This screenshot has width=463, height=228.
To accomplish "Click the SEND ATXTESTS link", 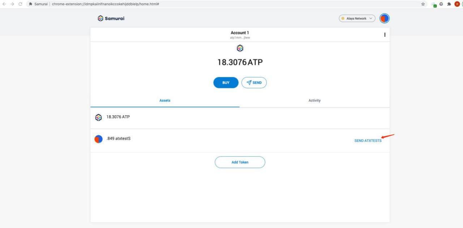I will (x=368, y=141).
